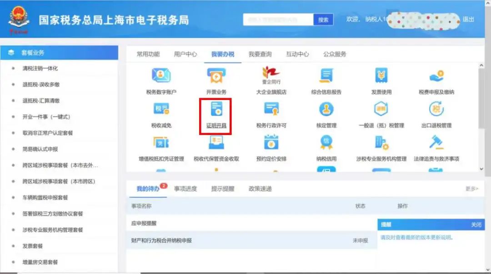This screenshot has width=491, height=274.
Task: Open 取消非正常户认定套餐 in sidebar
Action: [48, 133]
